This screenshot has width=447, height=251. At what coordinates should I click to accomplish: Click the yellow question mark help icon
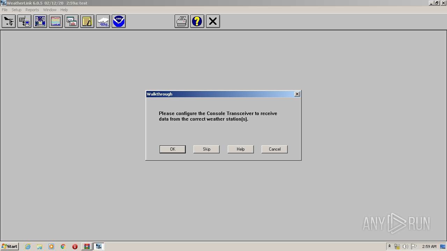point(197,21)
